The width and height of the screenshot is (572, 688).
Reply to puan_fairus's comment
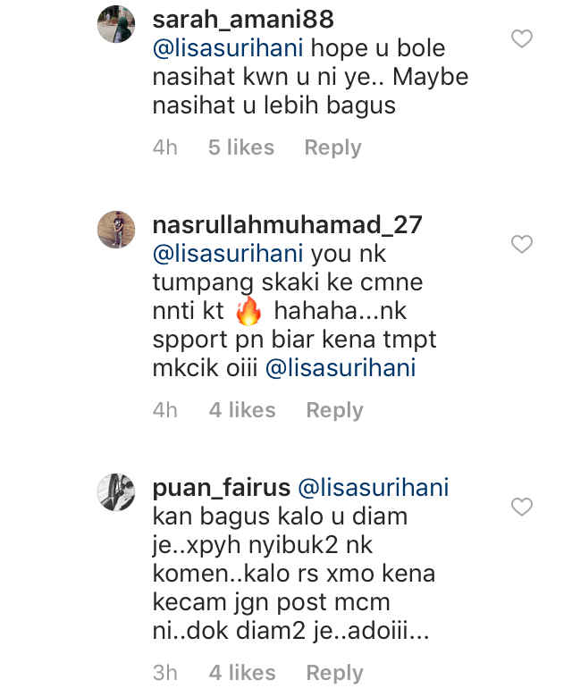point(334,673)
